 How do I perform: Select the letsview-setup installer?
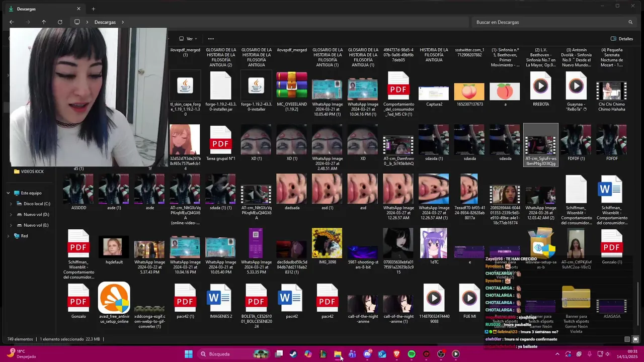(541, 248)
